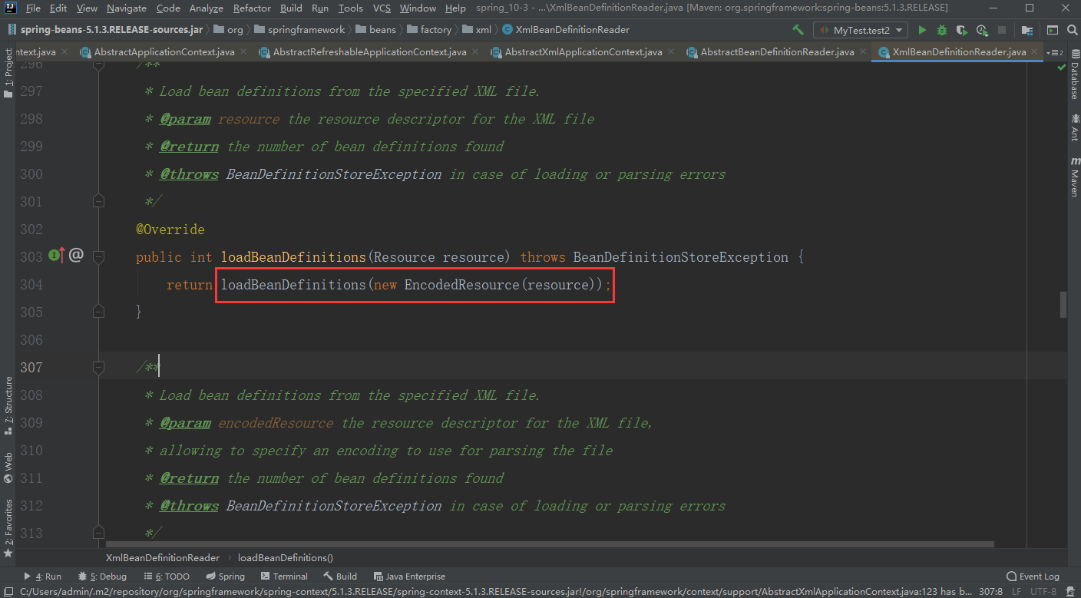Open the Web tool window stripe
This screenshot has width=1081, height=598.
click(8, 467)
